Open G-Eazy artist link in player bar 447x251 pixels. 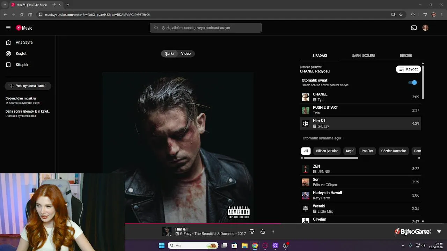185,234
